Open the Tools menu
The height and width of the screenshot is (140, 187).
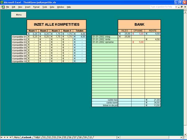[45, 7]
